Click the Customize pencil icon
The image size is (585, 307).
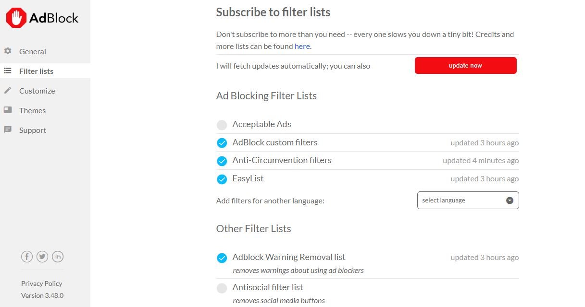8,90
